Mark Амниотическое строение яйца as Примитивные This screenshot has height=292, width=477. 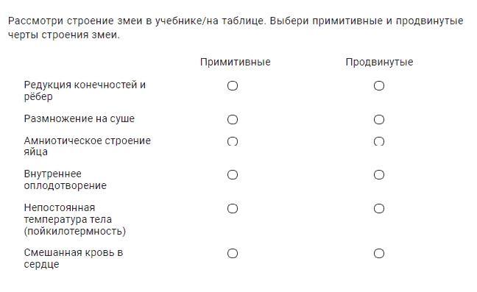(233, 141)
